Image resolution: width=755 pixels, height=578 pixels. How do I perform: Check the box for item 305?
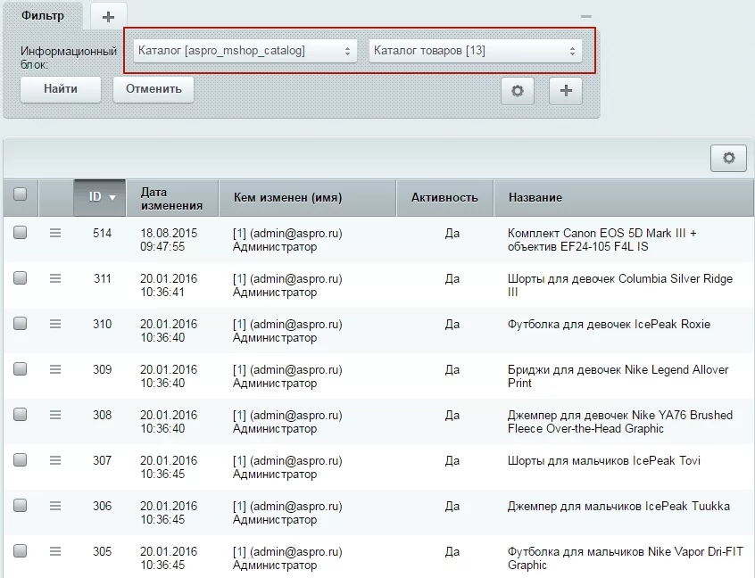pos(21,551)
